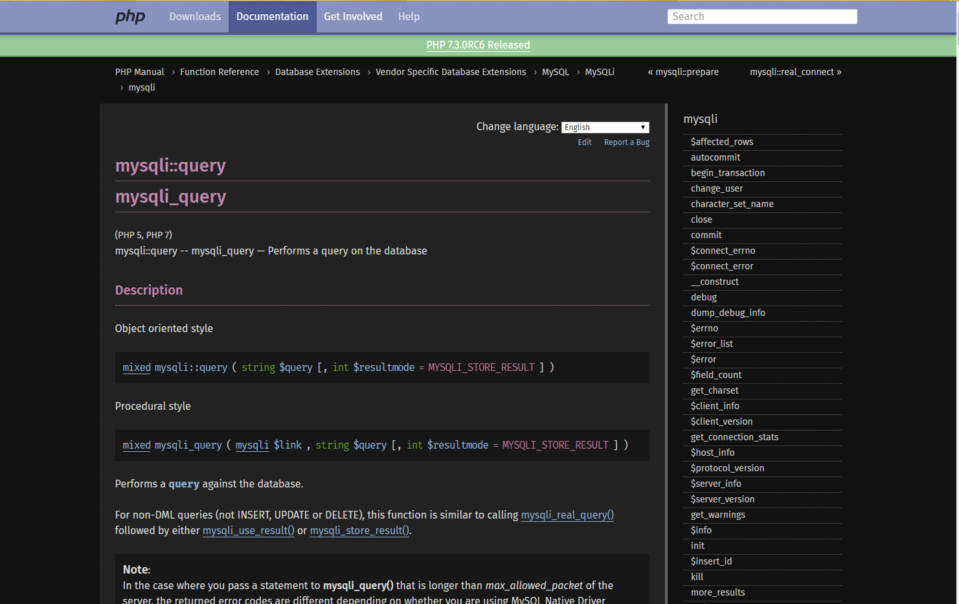
Task: Click inside the Search input field
Action: pos(762,16)
